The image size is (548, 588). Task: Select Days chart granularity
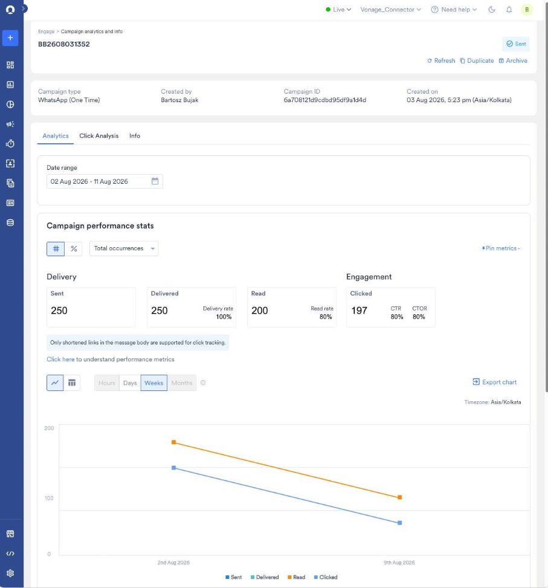130,383
